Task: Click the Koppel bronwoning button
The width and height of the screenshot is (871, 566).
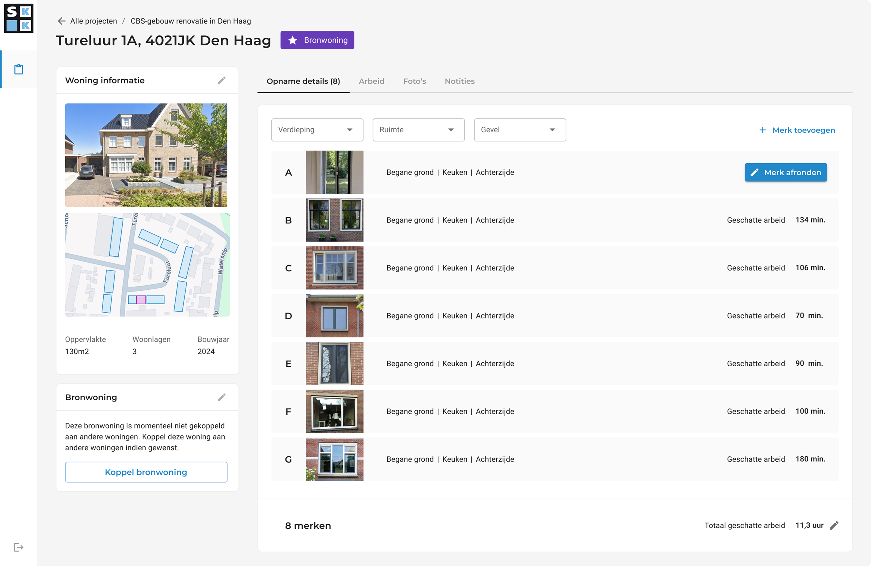Action: coord(146,472)
